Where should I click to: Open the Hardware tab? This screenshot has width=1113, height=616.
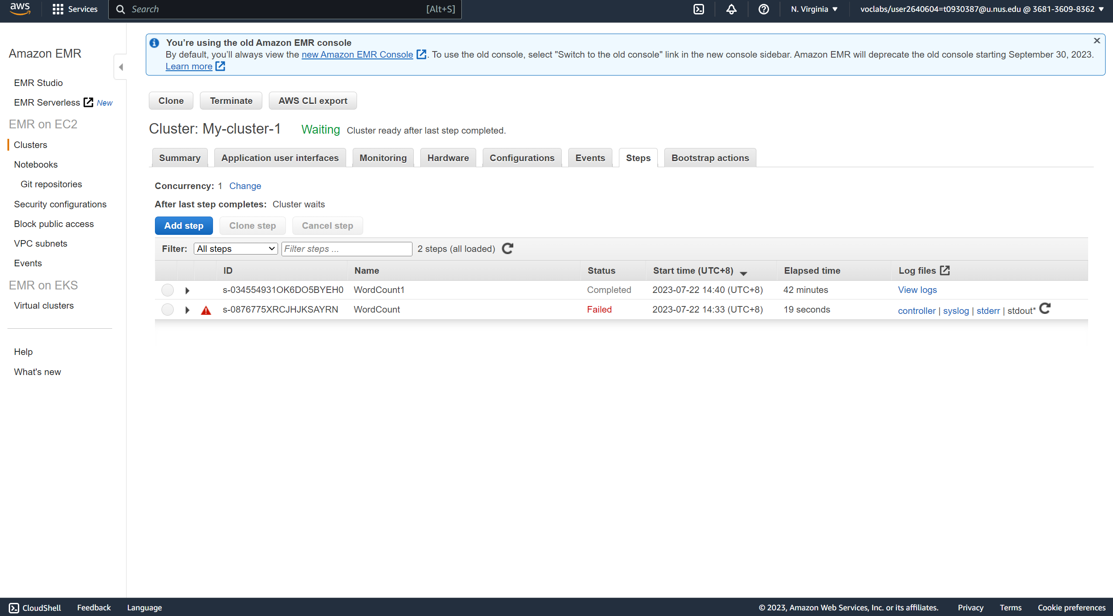[448, 158]
